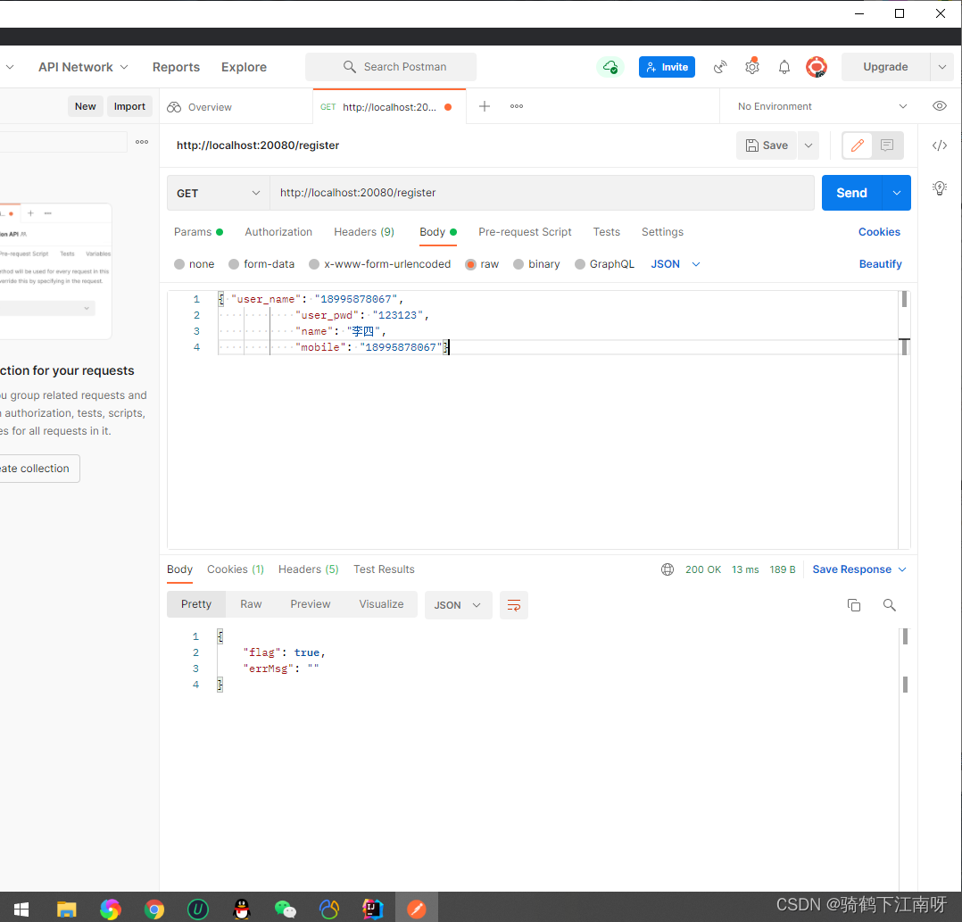Open the lightbulb info panel icon
The height and width of the screenshot is (922, 962).
click(x=940, y=188)
